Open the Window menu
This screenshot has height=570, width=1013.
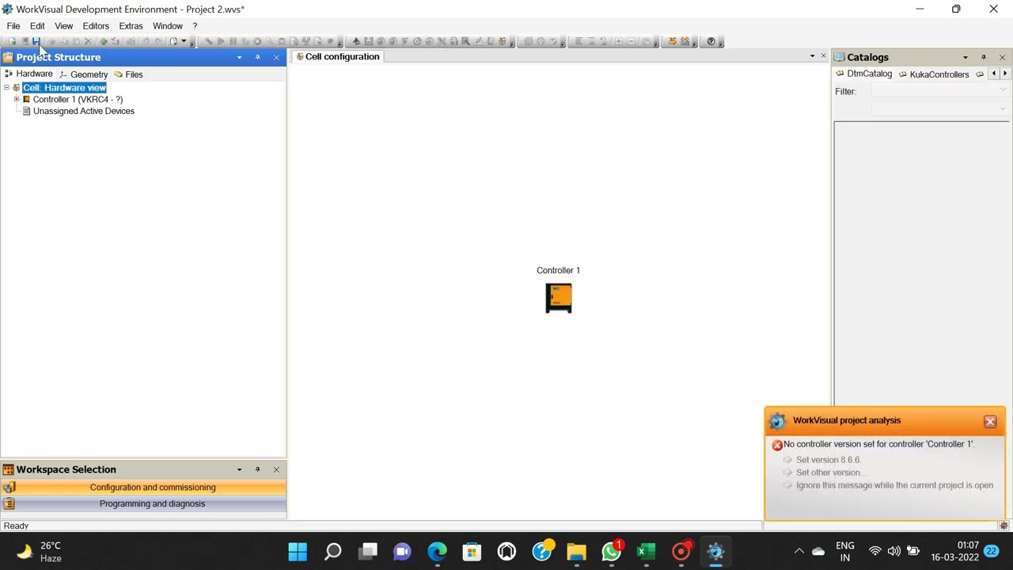pyautogui.click(x=168, y=26)
